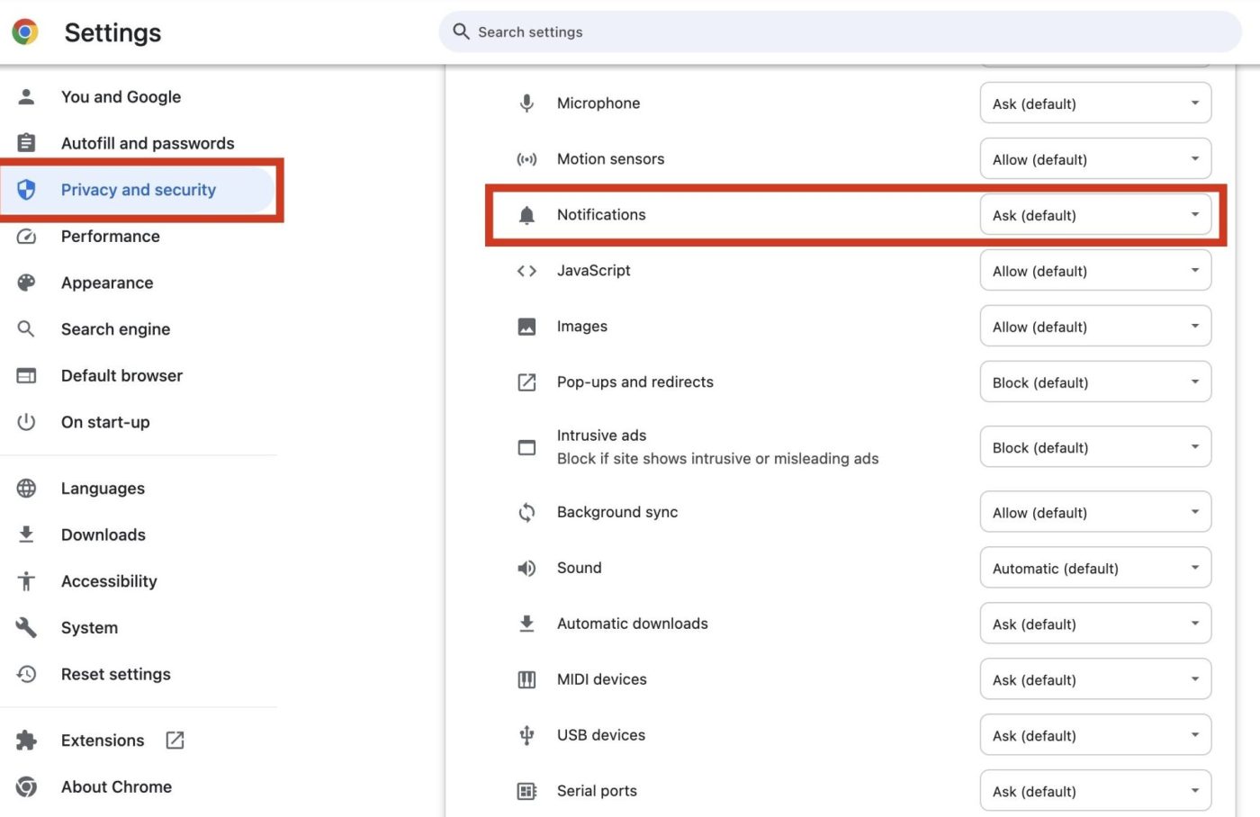Click the USB devices icon
Screen dimensions: 1260x817
[x=526, y=734]
